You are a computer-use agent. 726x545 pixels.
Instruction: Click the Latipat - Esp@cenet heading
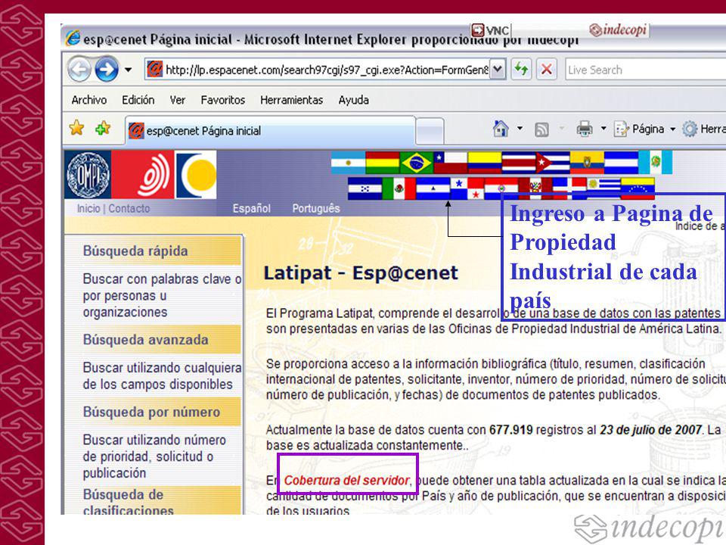click(361, 273)
